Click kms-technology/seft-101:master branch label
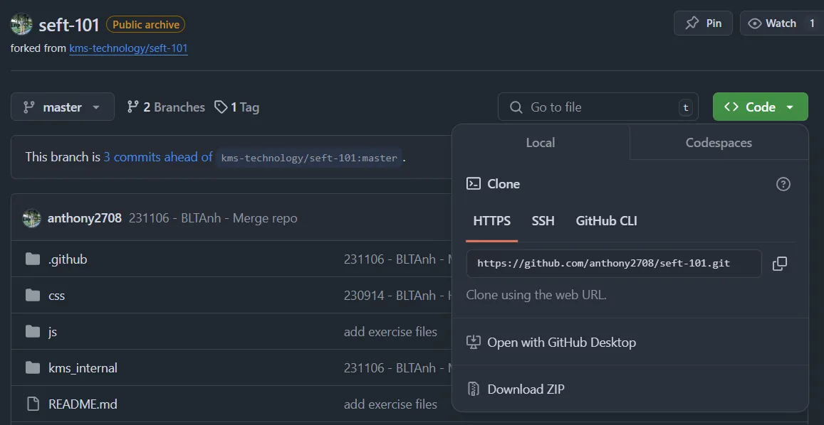 click(x=309, y=157)
